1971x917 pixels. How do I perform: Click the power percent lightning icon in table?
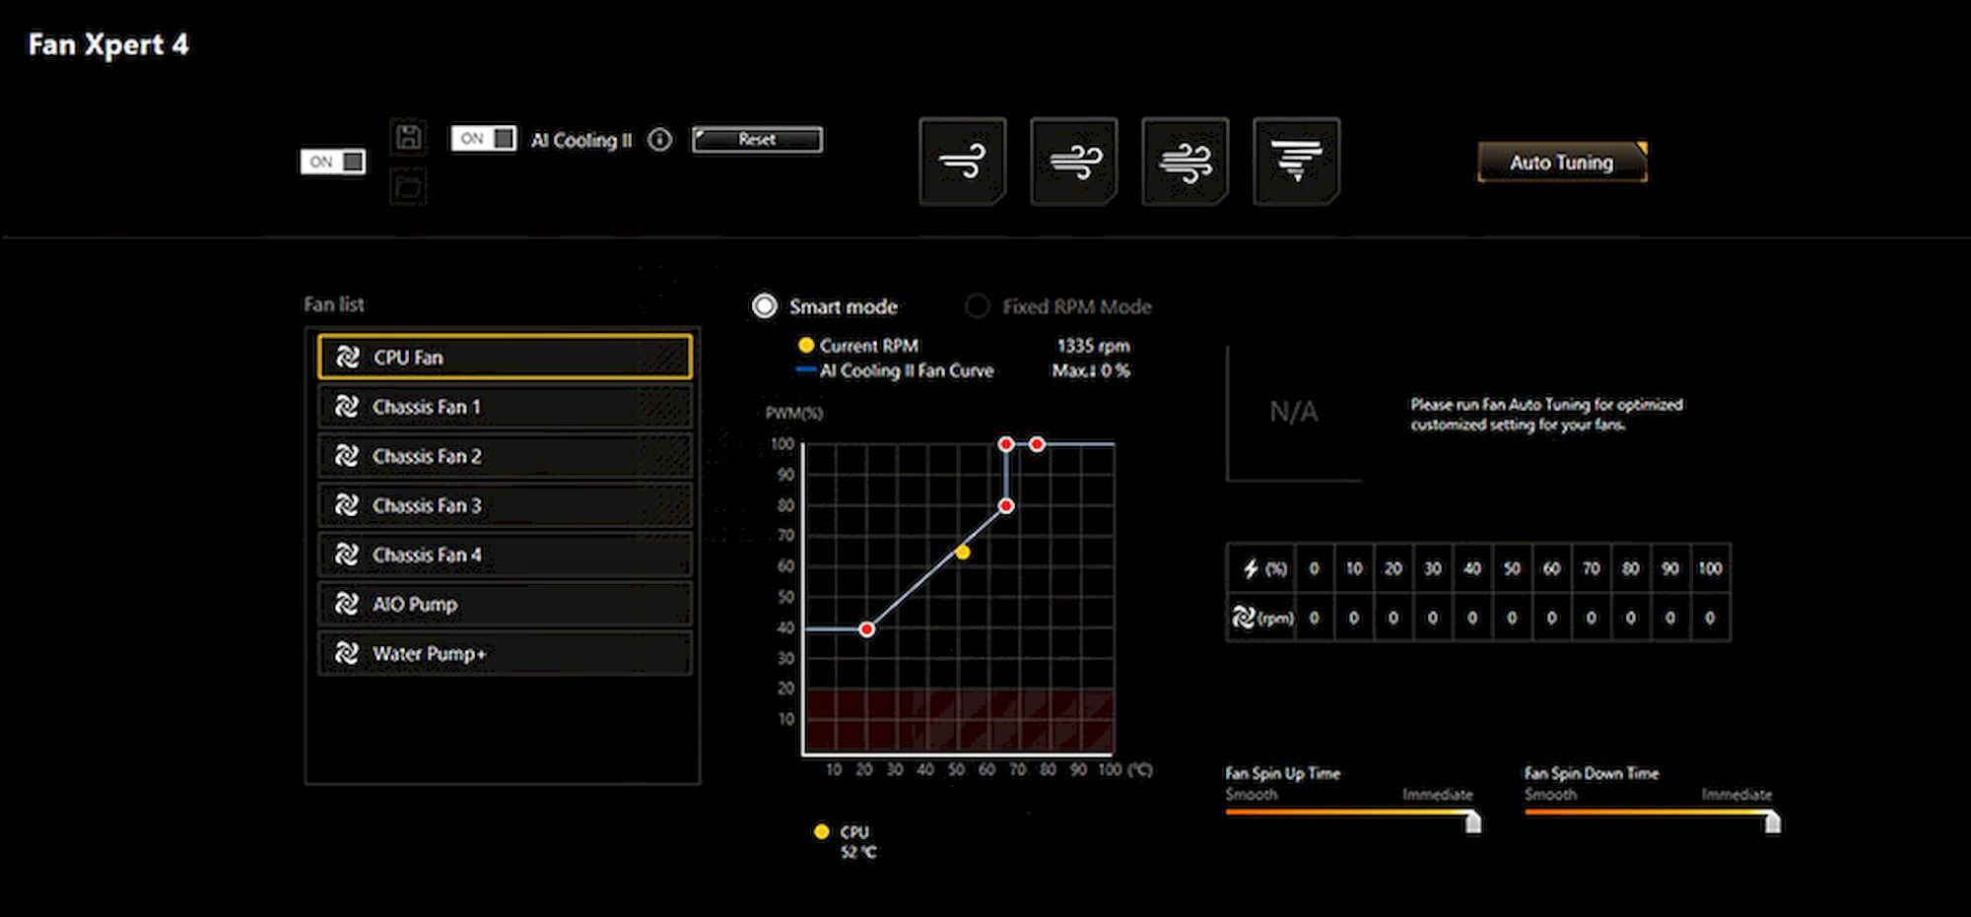(1251, 568)
